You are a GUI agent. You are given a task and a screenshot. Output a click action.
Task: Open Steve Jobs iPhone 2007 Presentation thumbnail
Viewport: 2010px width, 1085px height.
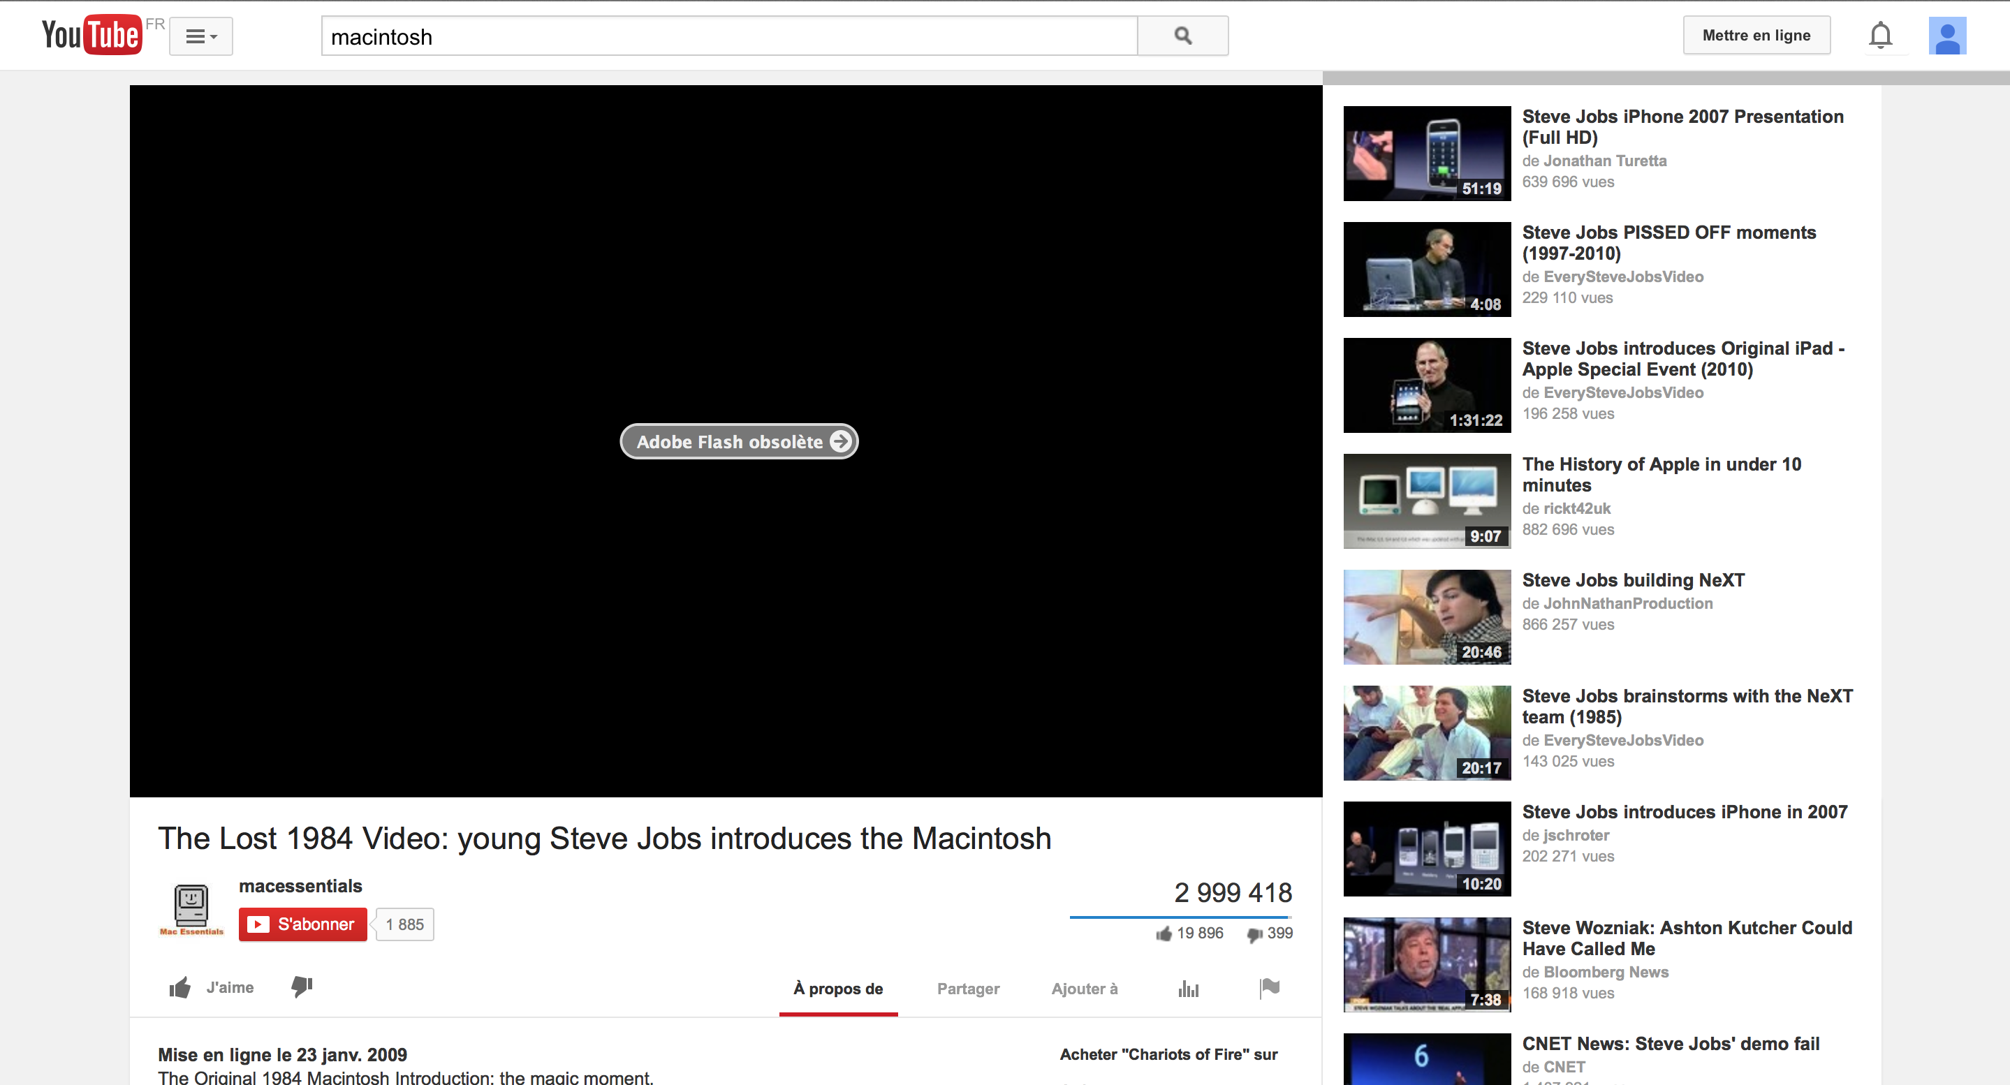click(1427, 154)
